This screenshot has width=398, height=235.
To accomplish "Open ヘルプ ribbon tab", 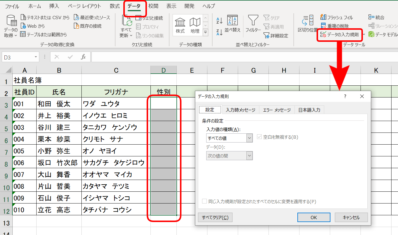I will (209, 6).
